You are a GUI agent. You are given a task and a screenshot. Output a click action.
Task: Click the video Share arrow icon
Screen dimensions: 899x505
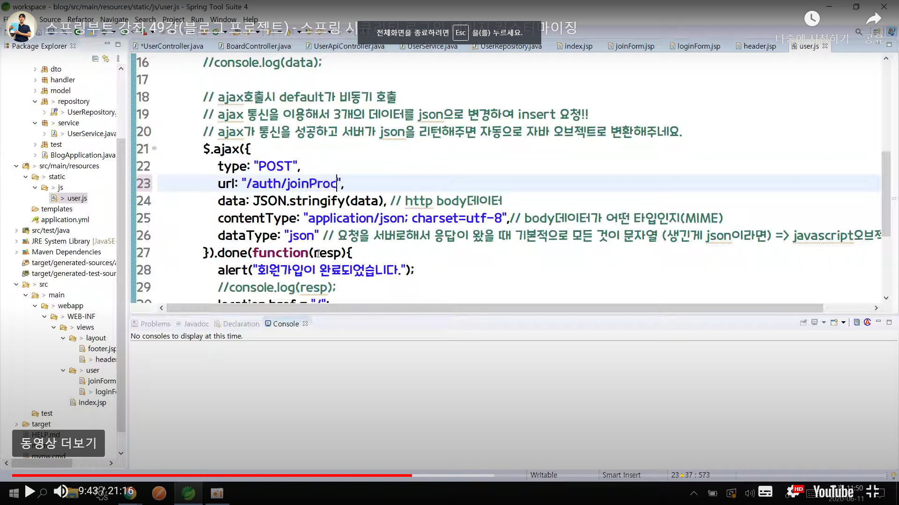pos(873,19)
